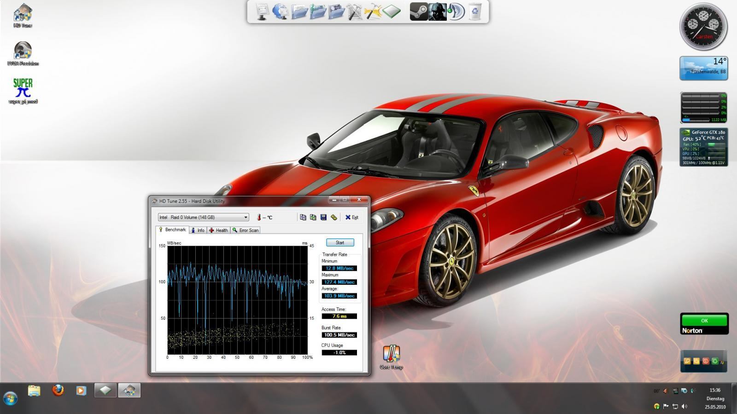Open the Recycle Bin in the top dock
The width and height of the screenshot is (737, 414).
475,11
